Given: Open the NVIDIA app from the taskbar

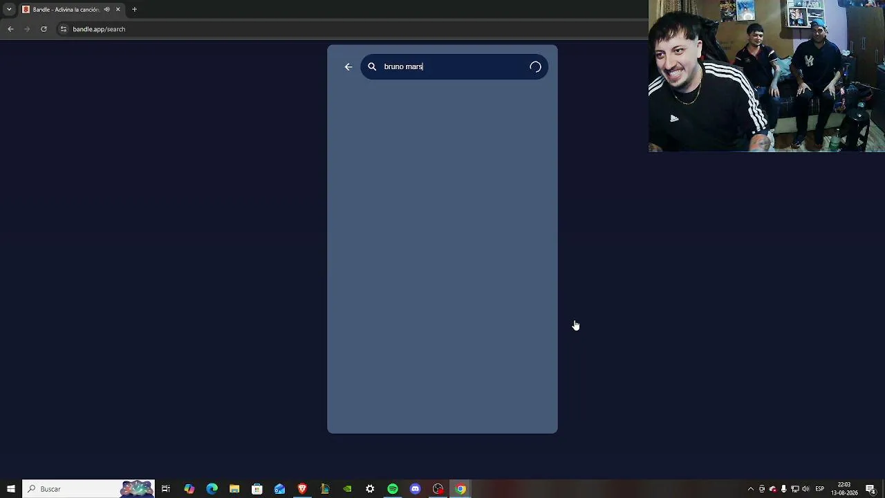Looking at the screenshot, I should 347,489.
